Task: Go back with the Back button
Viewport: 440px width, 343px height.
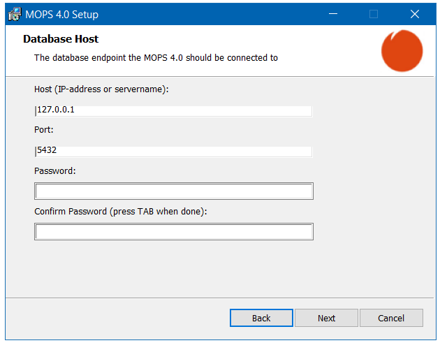Action: 261,318
